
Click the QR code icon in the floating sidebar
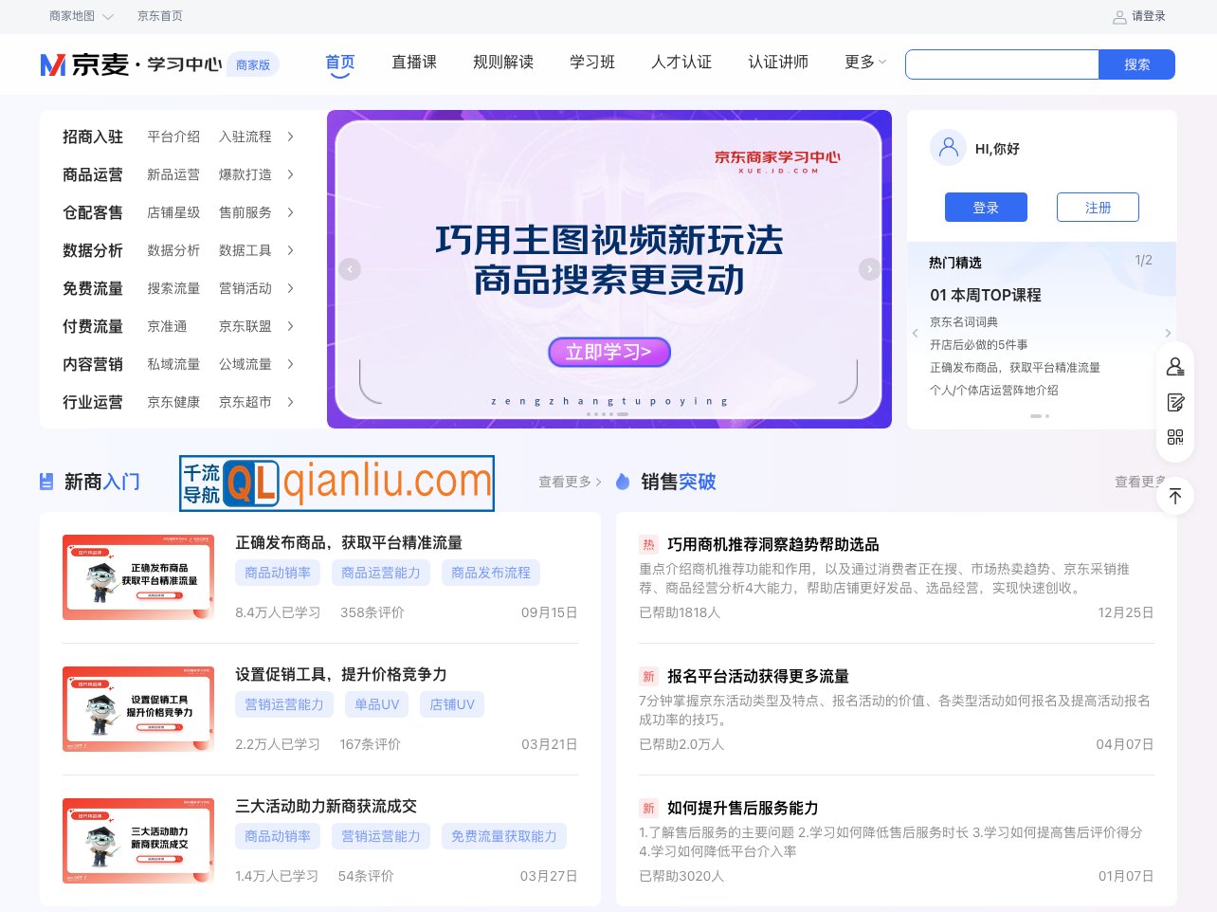[x=1175, y=437]
